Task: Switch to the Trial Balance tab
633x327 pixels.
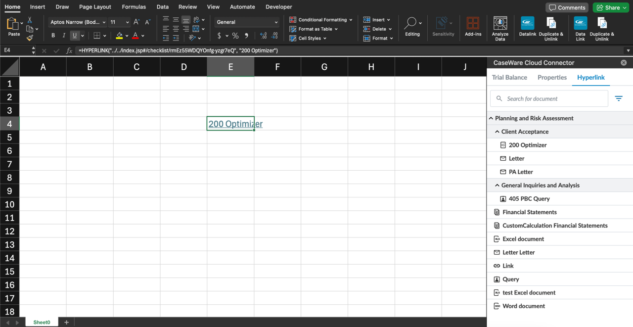Action: pyautogui.click(x=509, y=78)
